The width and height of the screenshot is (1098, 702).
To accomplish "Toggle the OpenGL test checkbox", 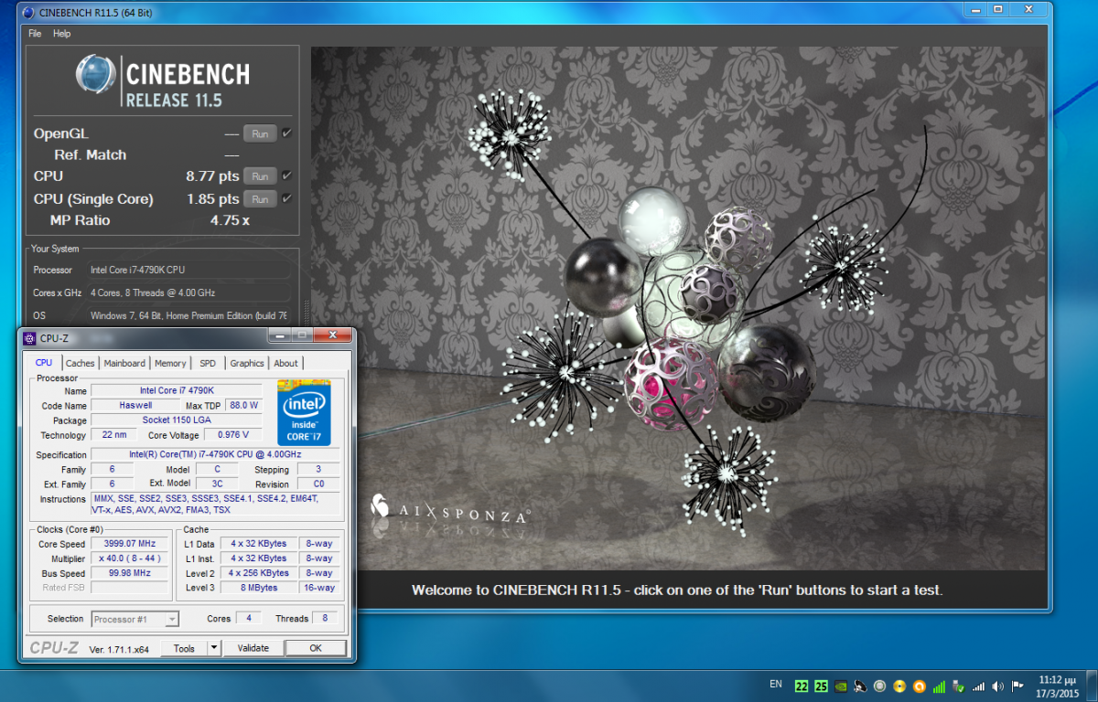I will tap(286, 133).
